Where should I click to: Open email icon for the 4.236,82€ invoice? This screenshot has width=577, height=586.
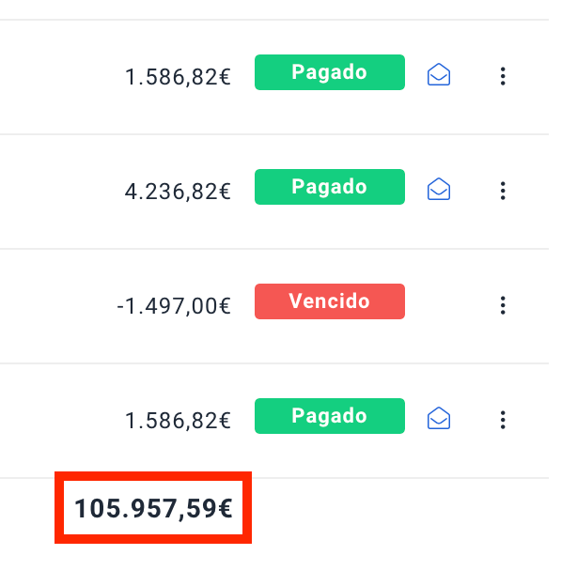coord(439,190)
